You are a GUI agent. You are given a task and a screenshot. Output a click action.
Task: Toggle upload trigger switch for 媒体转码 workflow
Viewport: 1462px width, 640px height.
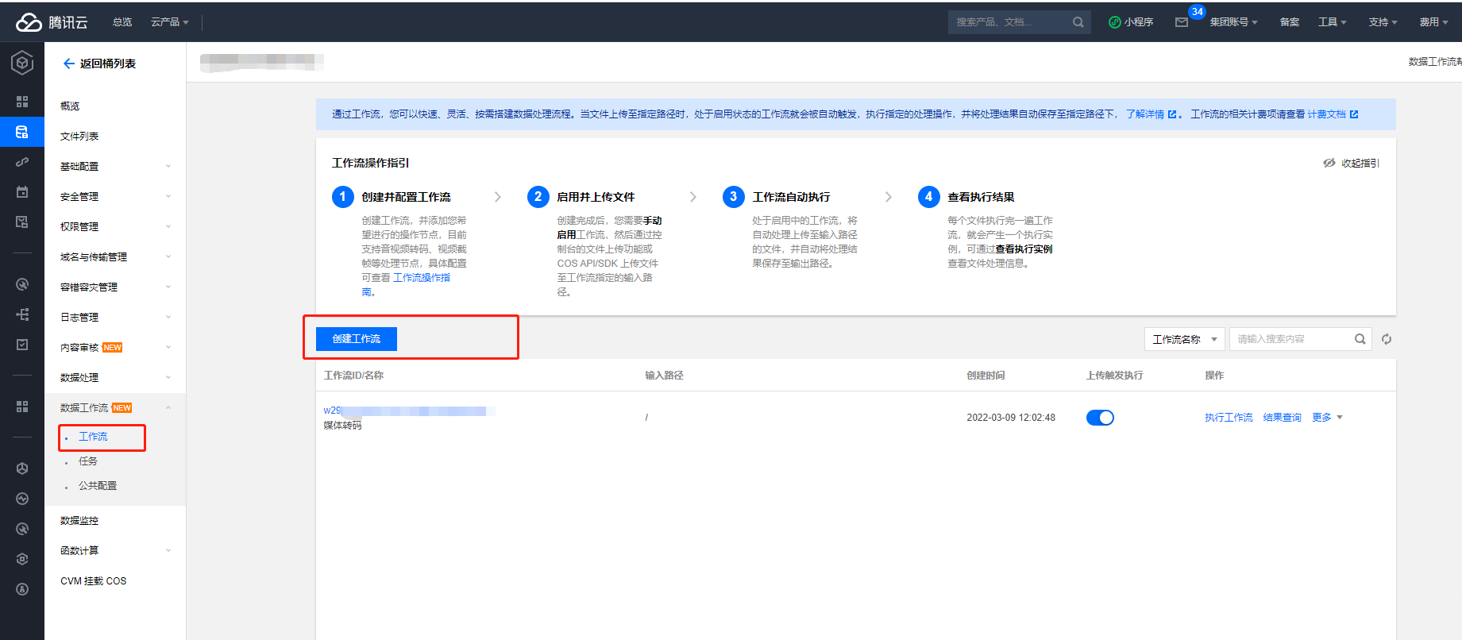(x=1100, y=418)
